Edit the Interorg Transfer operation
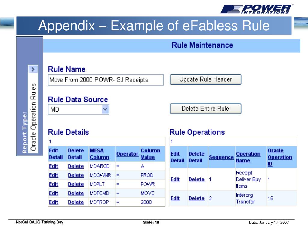Image resolution: width=308 pixels, height=231 pixels. tap(175, 199)
